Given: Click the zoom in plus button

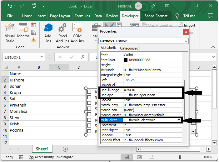Looking at the screenshot, I should pyautogui.click(x=198, y=157).
